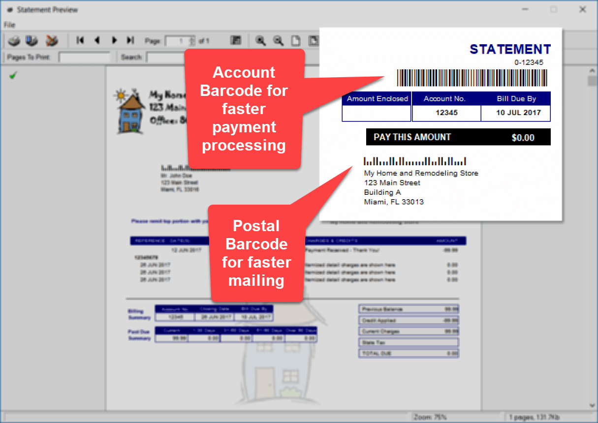Image resolution: width=598 pixels, height=423 pixels.
Task: Click the Page number input box
Action: pos(177,41)
